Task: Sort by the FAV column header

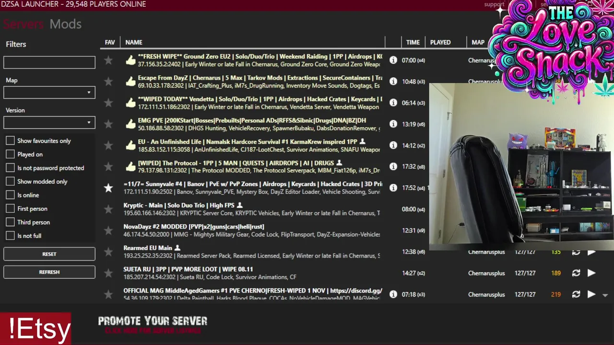Action: (110, 42)
